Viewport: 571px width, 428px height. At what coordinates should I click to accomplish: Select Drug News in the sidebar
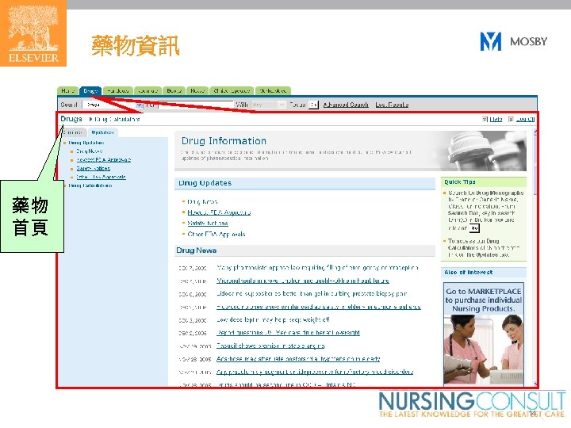[x=89, y=151]
